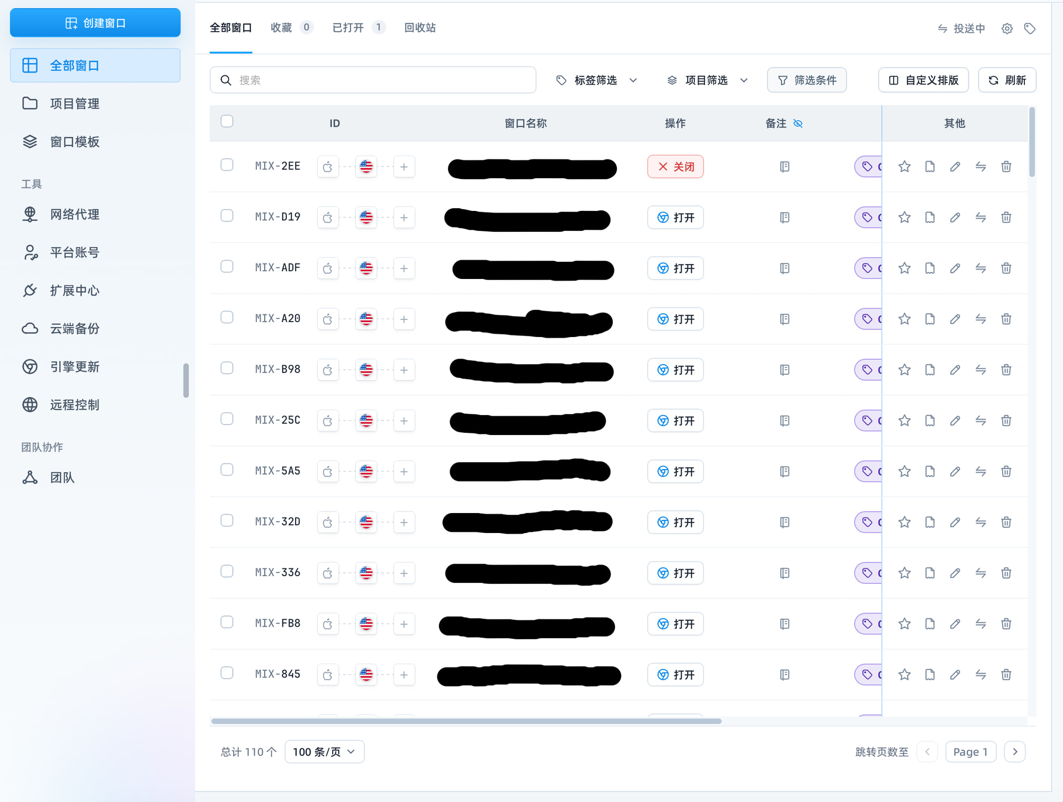Check the MIX-ADF row checkbox
The width and height of the screenshot is (1063, 802).
click(227, 266)
